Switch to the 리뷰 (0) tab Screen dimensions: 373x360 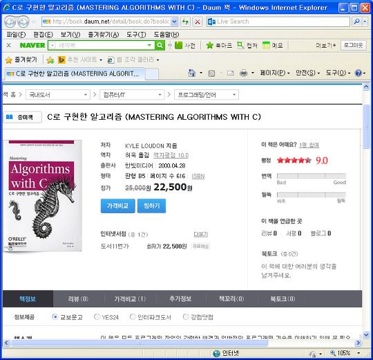tap(78, 298)
